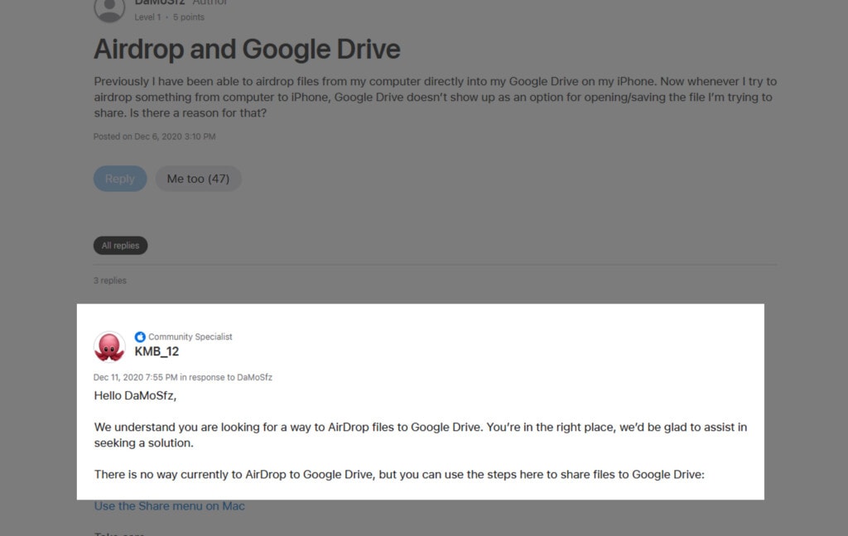Click the 'Posted on Dec 6, 2020' timestamp
This screenshot has width=848, height=536.
coord(153,136)
